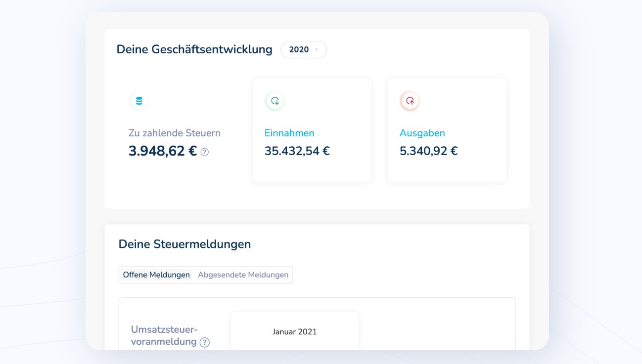Open help icon beside Umsatzsteuervoranmeldung
This screenshot has width=642, height=364.
coord(205,342)
